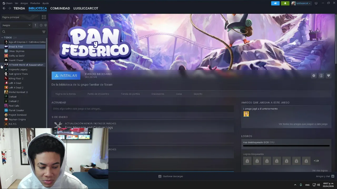
Task: Open the luisliozarcot account dropdown
Action: click(x=301, y=3)
